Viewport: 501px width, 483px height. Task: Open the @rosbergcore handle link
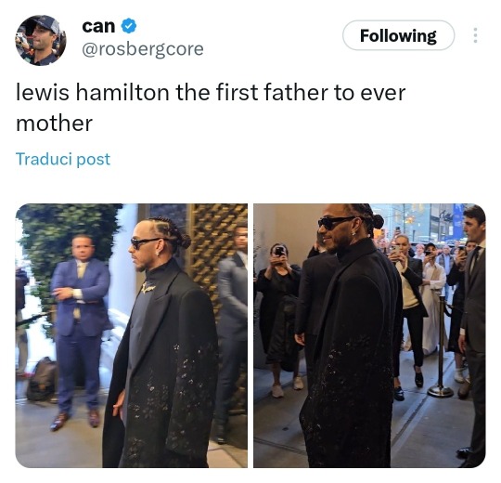(x=143, y=49)
